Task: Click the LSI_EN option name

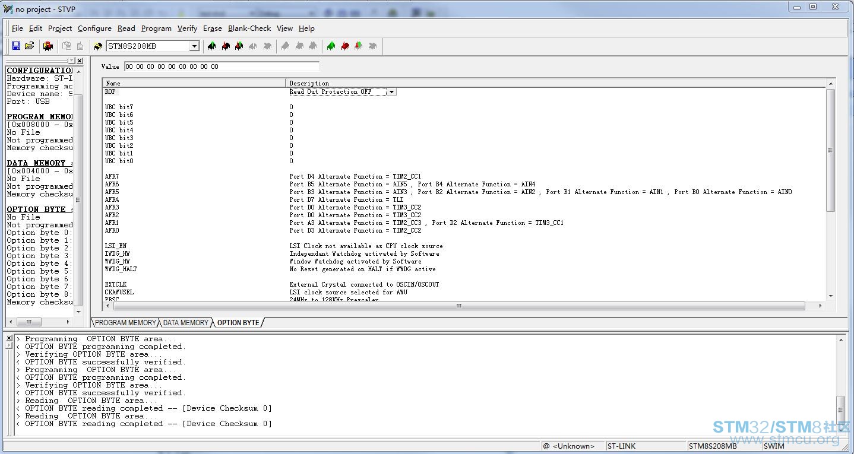Action: [116, 246]
